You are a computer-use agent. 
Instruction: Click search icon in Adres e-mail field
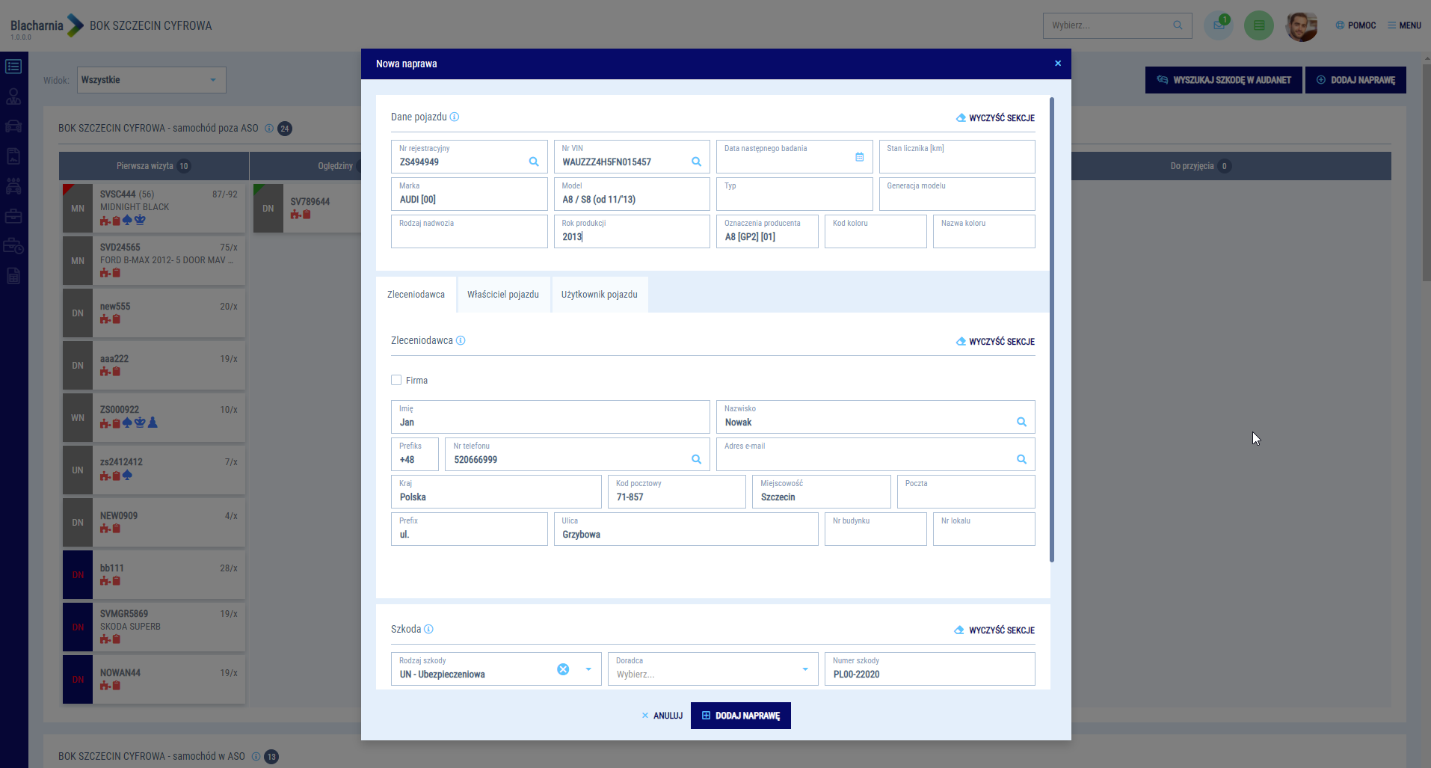1021,459
